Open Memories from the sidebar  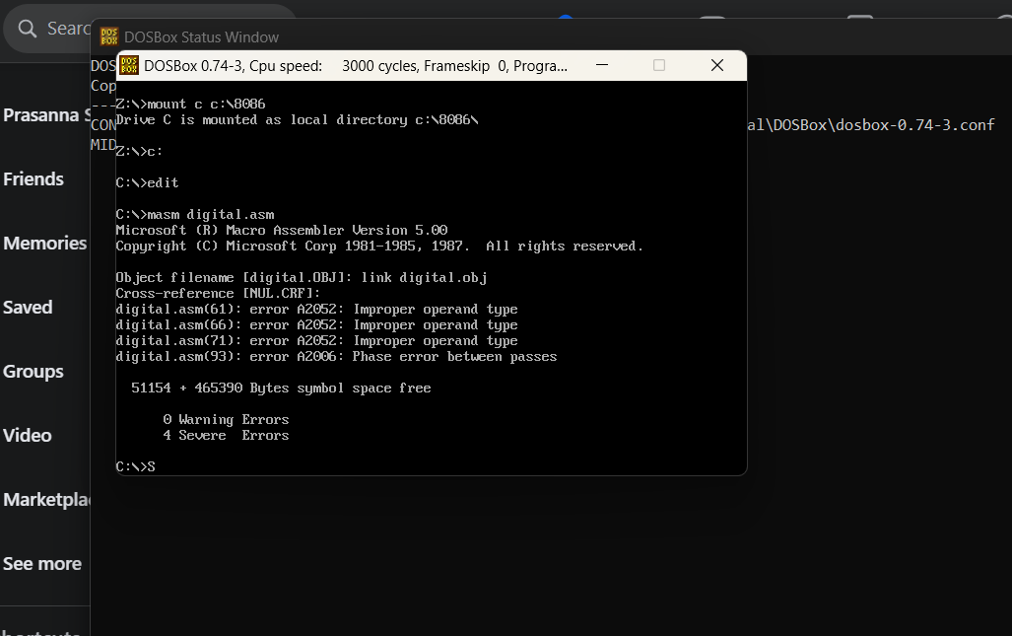[44, 244]
